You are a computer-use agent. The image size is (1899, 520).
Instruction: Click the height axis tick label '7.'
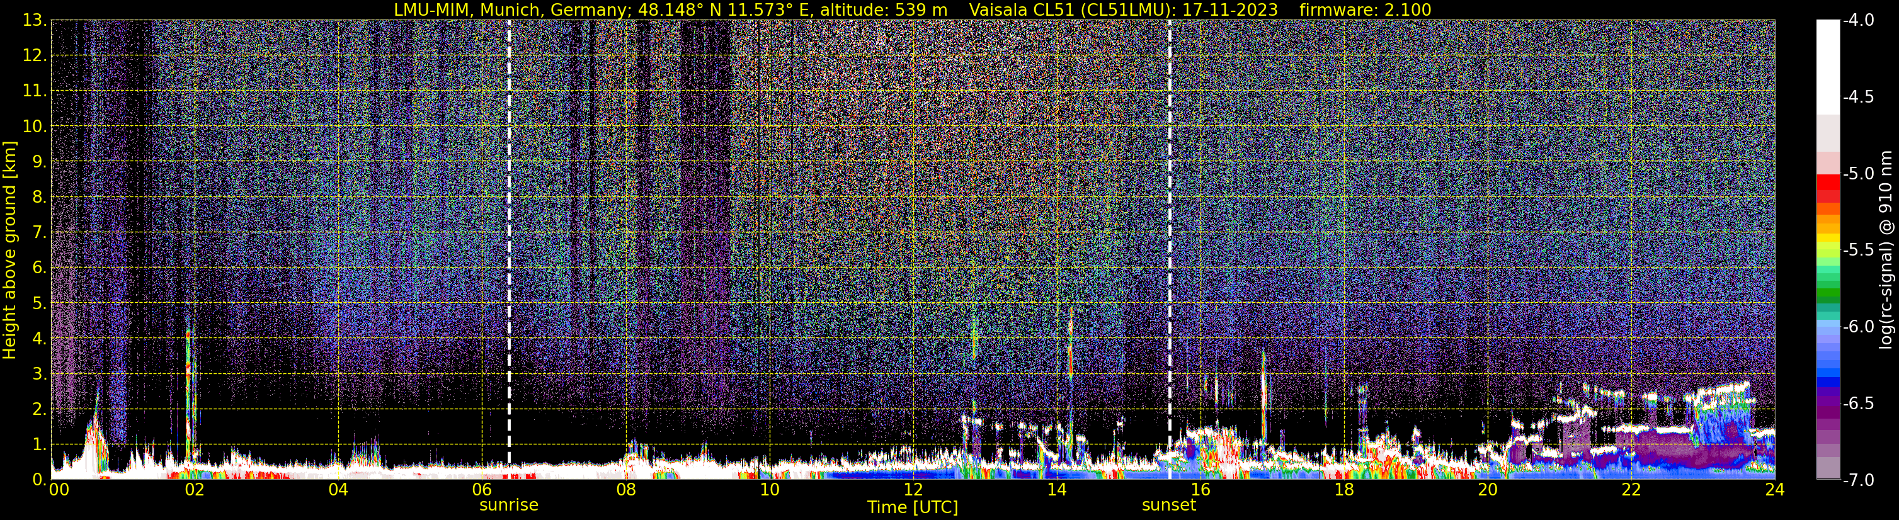point(40,233)
